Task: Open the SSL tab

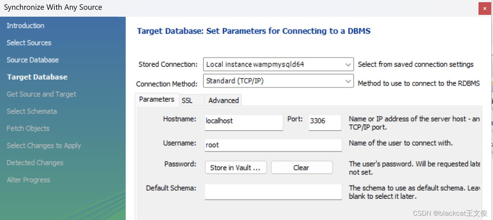Action: pyautogui.click(x=187, y=100)
